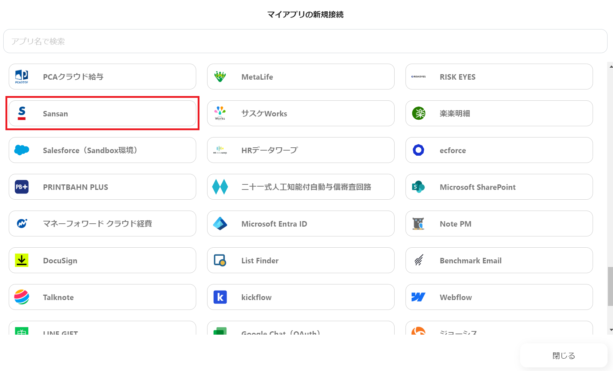The height and width of the screenshot is (371, 613).
Task: Select the MetaLife green icon
Action: [x=220, y=76]
